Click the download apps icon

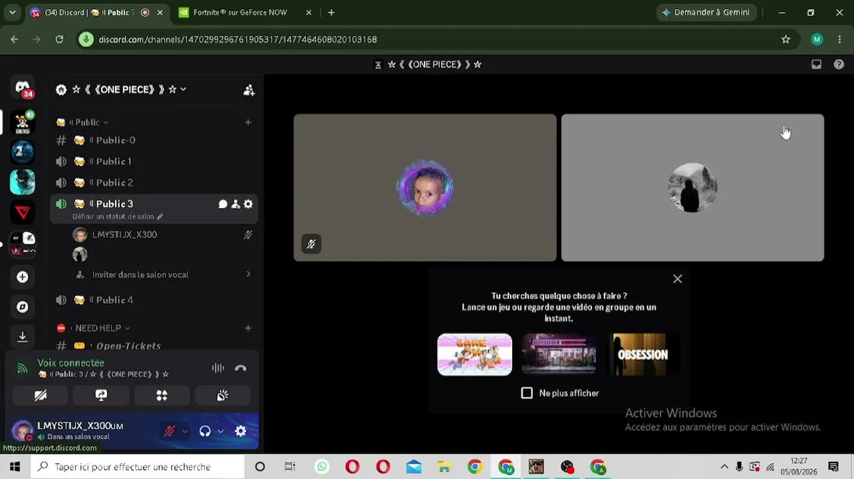(23, 337)
